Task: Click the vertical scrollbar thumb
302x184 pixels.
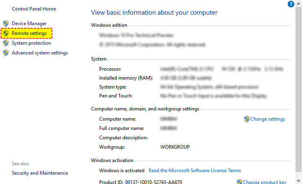Action: (299, 89)
